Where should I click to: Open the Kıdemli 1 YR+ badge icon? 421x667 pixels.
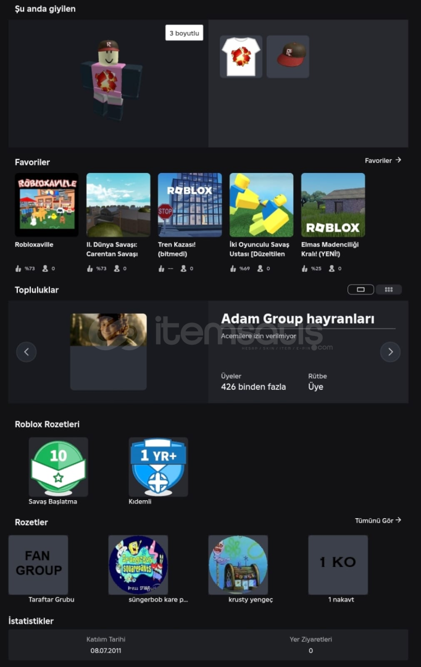[x=158, y=467]
